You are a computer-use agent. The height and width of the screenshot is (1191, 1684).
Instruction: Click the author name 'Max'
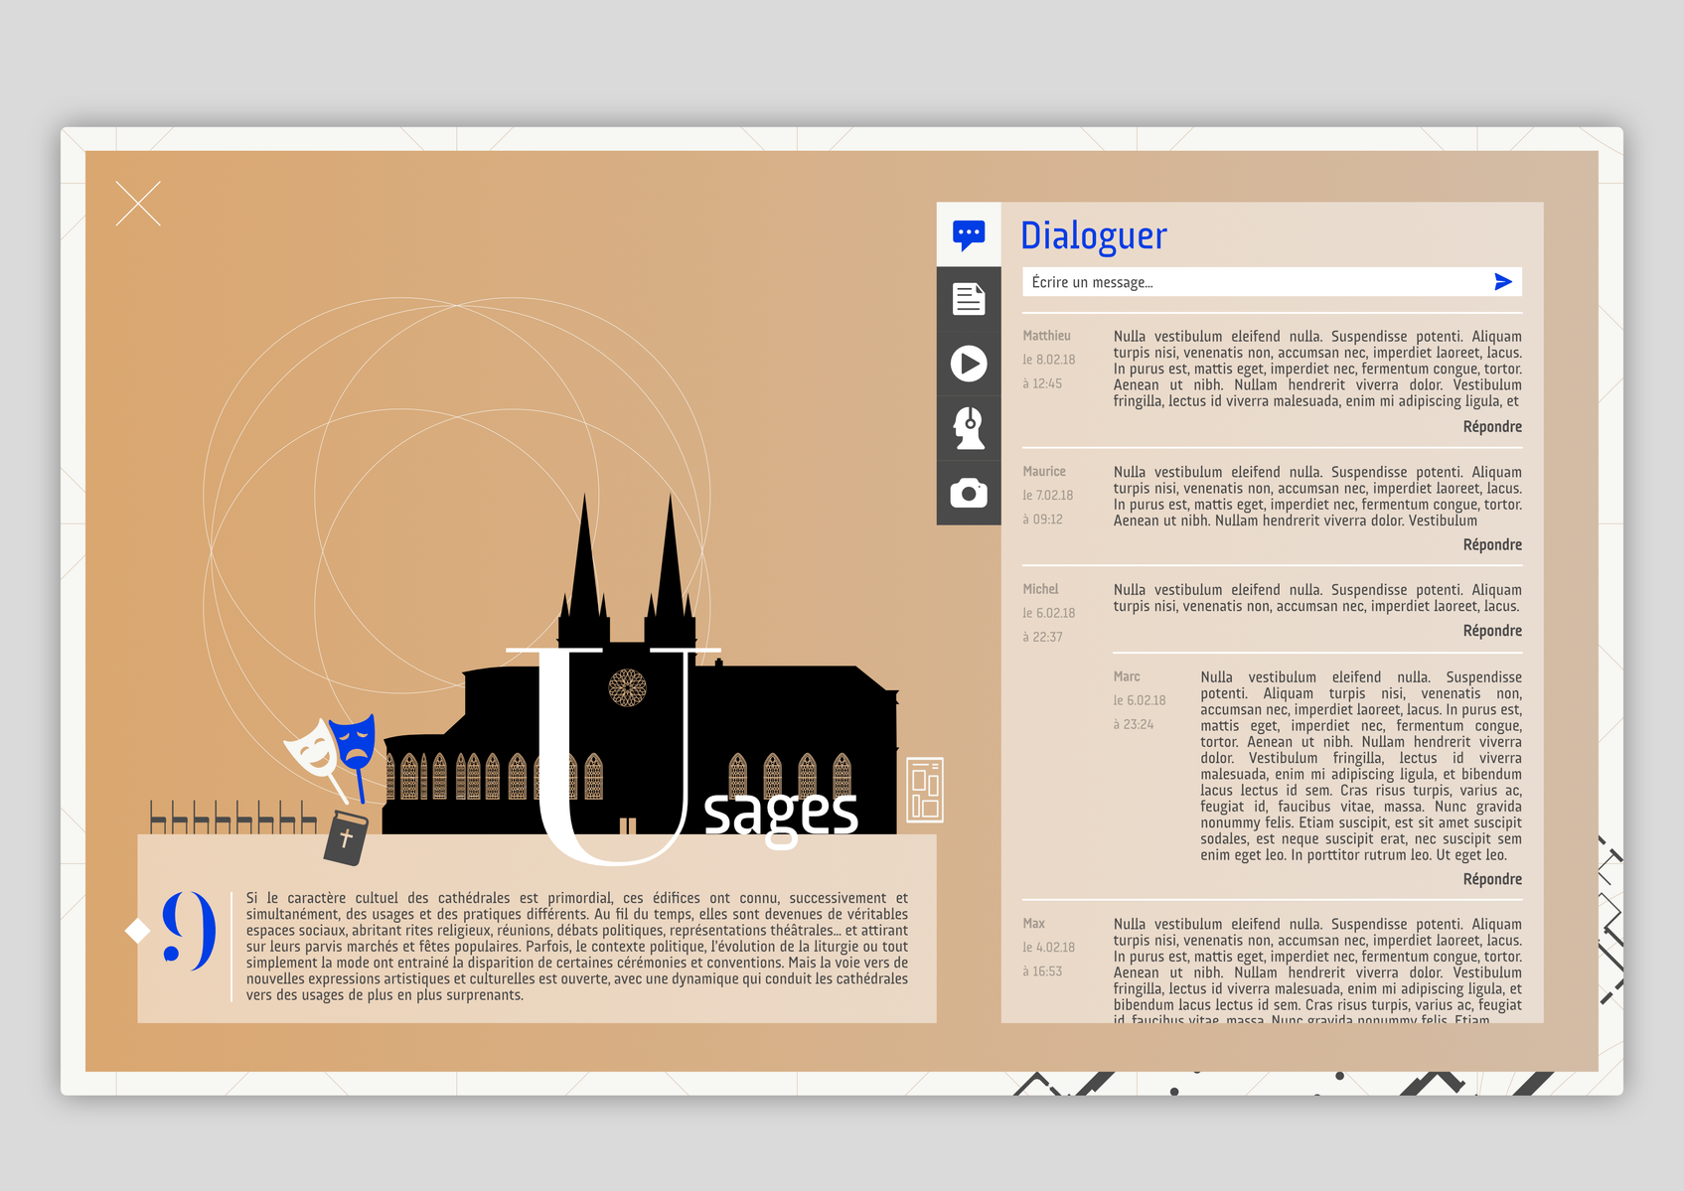[1033, 924]
